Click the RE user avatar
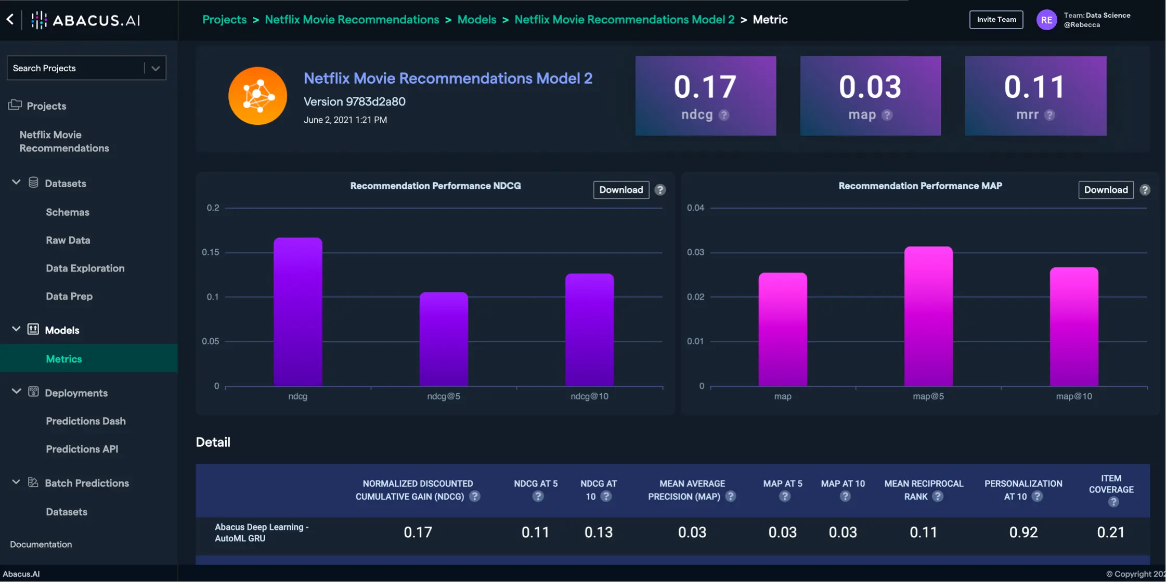The height and width of the screenshot is (582, 1166). click(1046, 20)
